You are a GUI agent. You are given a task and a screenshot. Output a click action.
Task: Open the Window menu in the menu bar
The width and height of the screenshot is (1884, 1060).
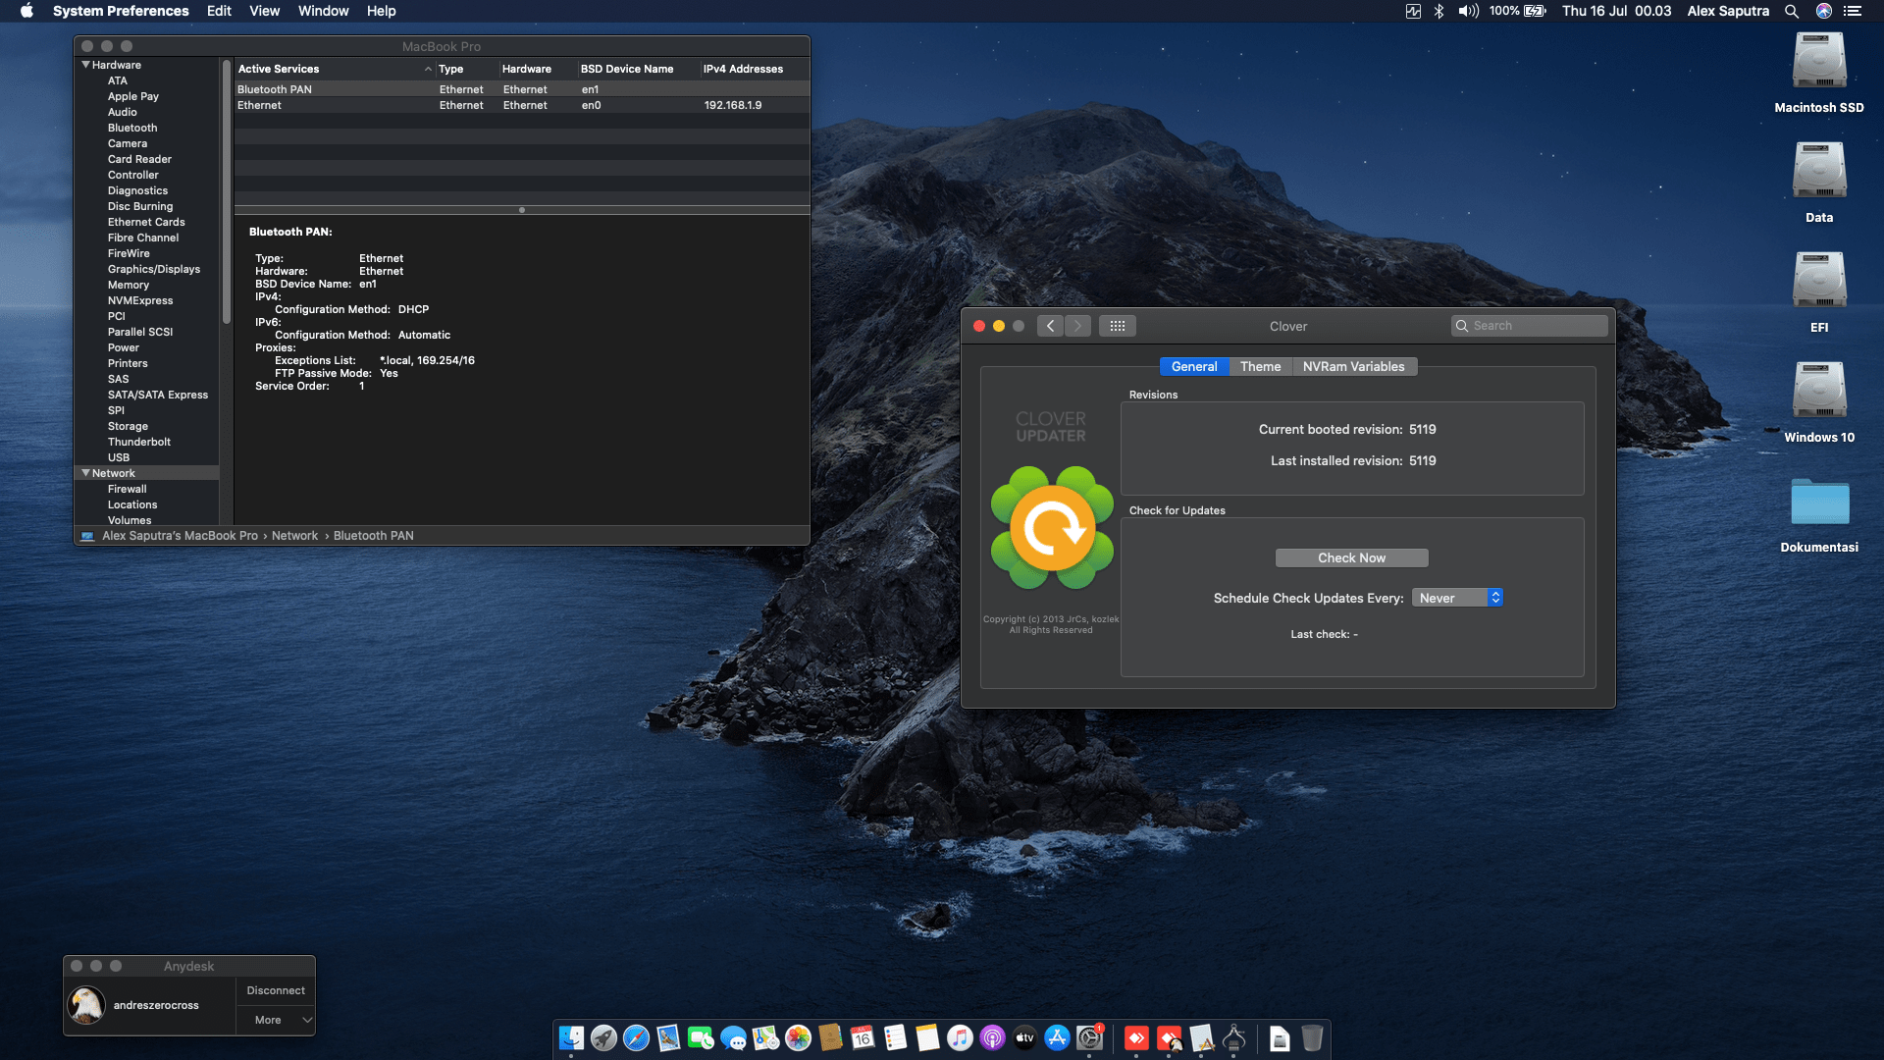(323, 11)
